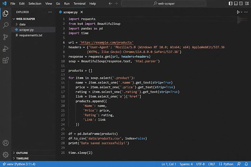This screenshot has width=251, height=167.
Task: Open the Run menu
Action: [x=67, y=4]
